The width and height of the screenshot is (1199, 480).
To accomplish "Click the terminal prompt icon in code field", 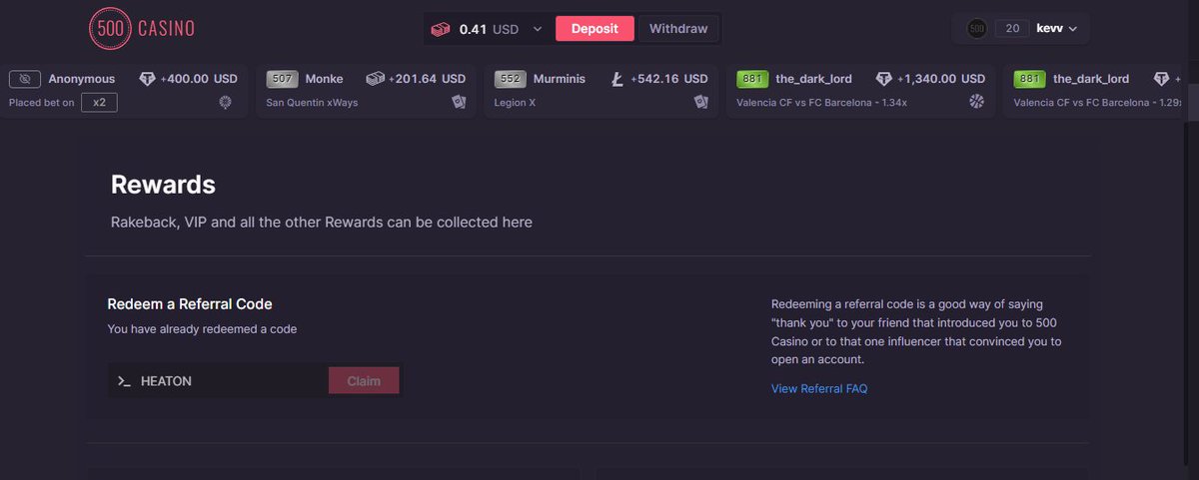I will point(124,381).
